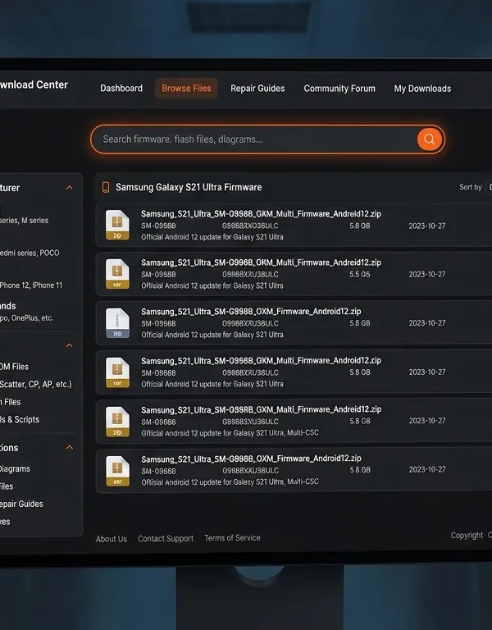This screenshot has width=492, height=630.
Task: Click zip file icon in the 5.5 GB row
Action: 117,274
